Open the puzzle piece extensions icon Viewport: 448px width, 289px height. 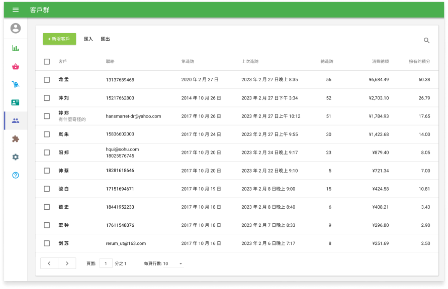16,139
